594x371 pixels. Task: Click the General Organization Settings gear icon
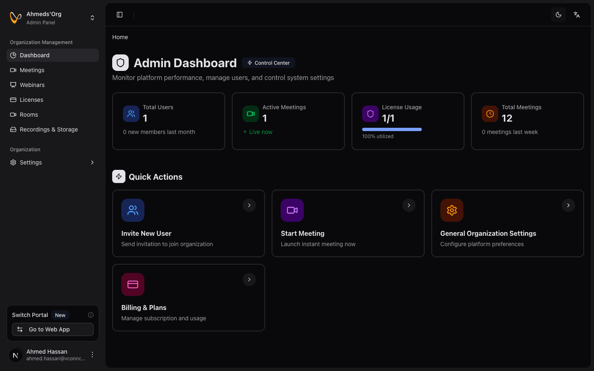click(x=452, y=210)
